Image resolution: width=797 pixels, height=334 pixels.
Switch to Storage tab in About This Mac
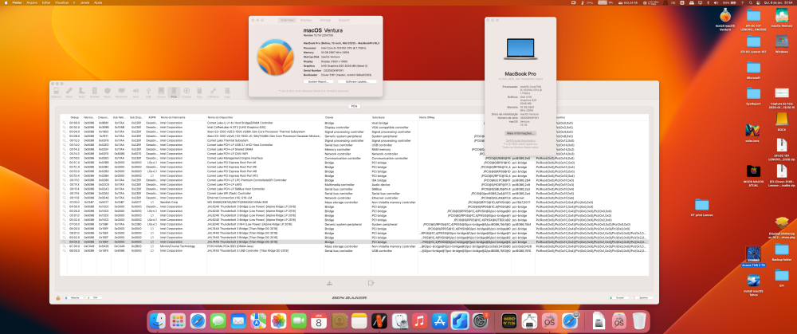click(325, 20)
